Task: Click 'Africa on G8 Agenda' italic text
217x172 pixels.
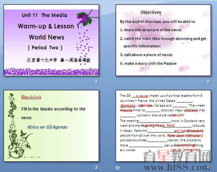Action: (x=47, y=127)
